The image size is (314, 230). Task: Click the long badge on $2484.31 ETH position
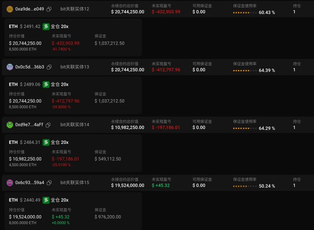pyautogui.click(x=46, y=142)
